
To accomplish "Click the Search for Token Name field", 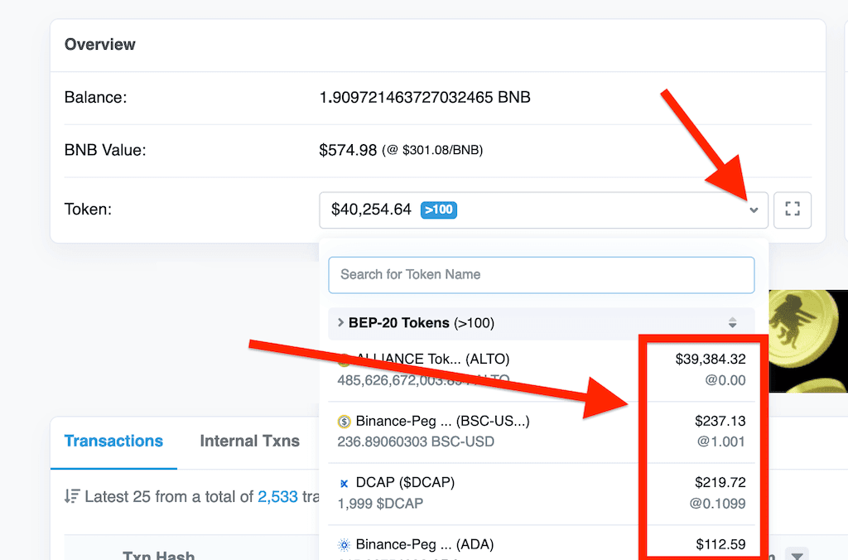I will click(x=542, y=275).
